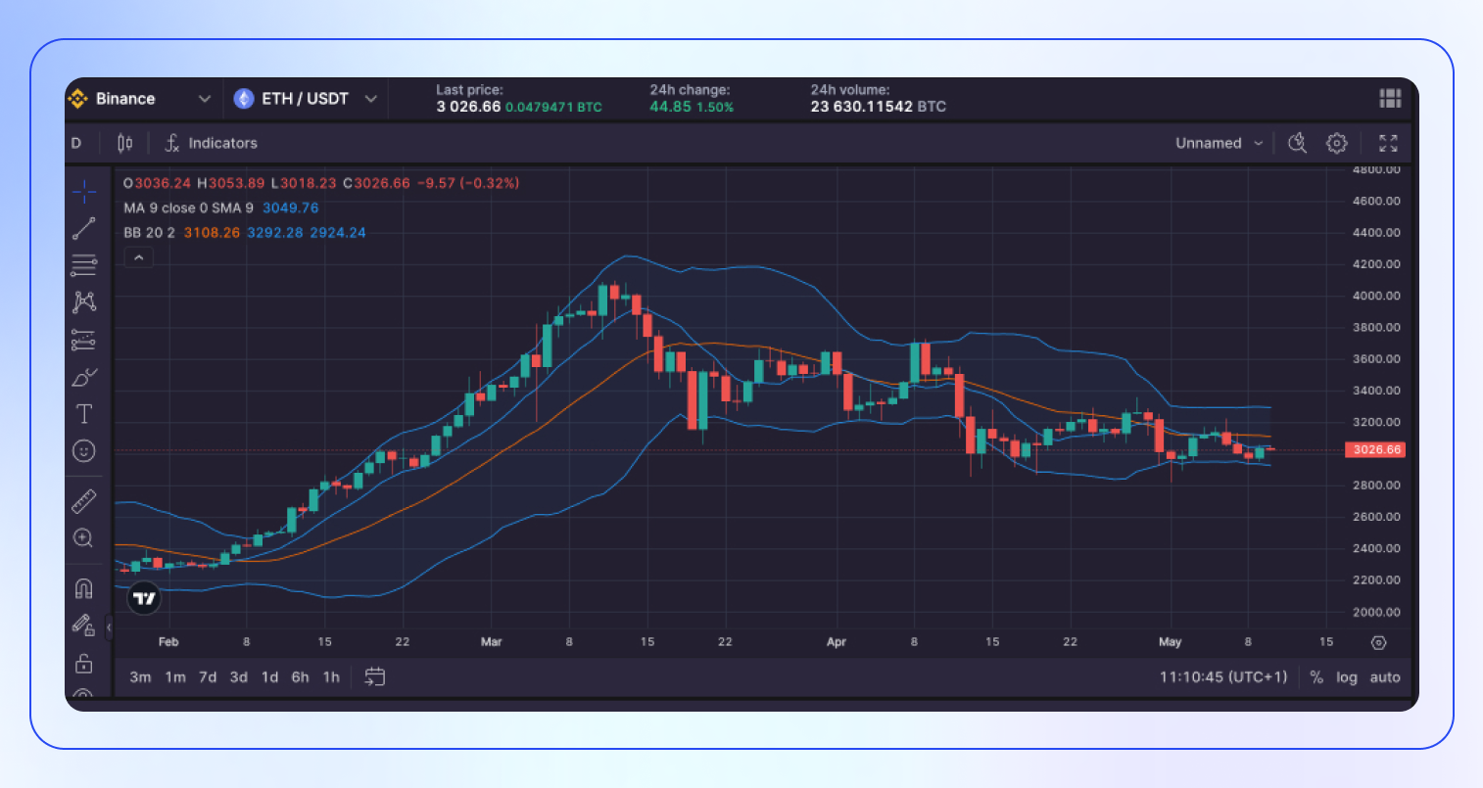This screenshot has height=788, width=1483.
Task: Click the TradingView logo badge
Action: pos(144,598)
